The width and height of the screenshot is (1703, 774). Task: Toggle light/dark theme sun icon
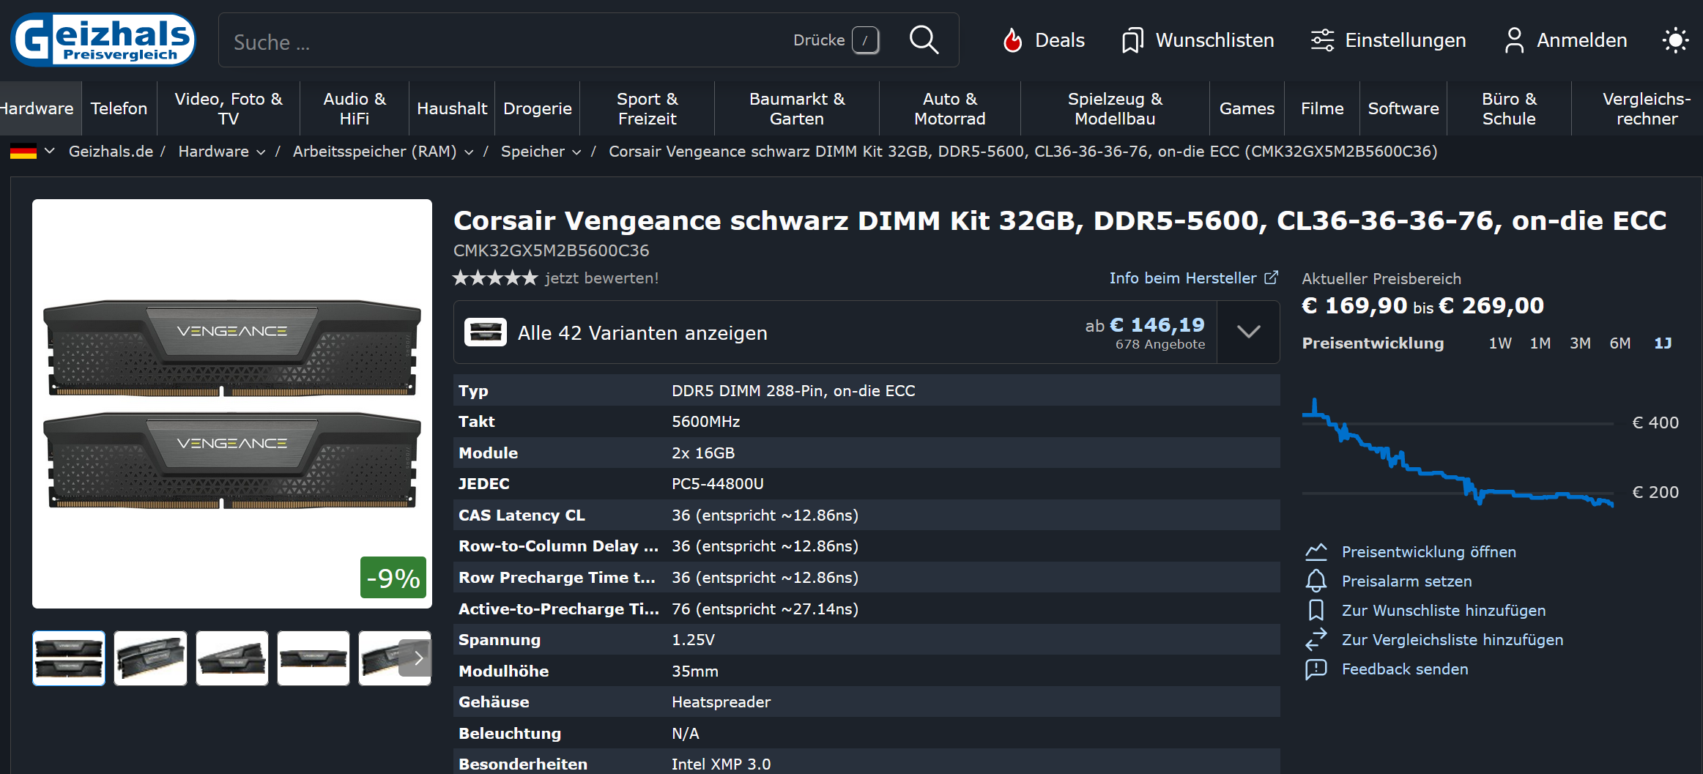coord(1675,40)
